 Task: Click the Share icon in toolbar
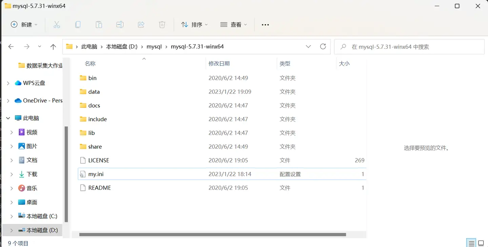pyautogui.click(x=141, y=25)
